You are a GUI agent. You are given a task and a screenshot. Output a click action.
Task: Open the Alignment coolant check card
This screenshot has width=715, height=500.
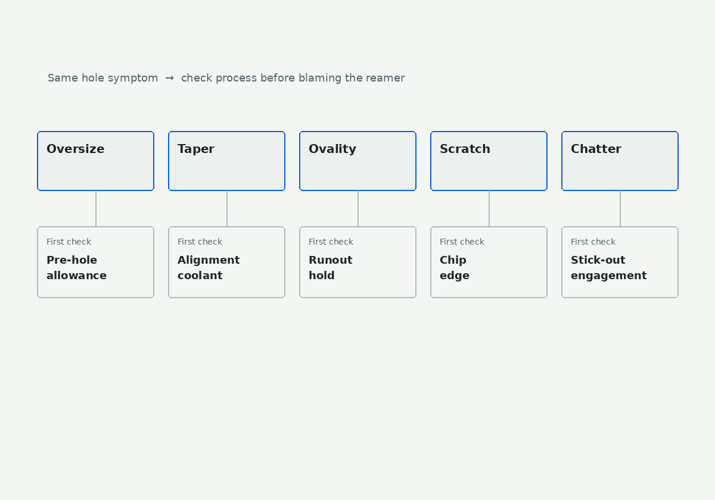coord(226,262)
